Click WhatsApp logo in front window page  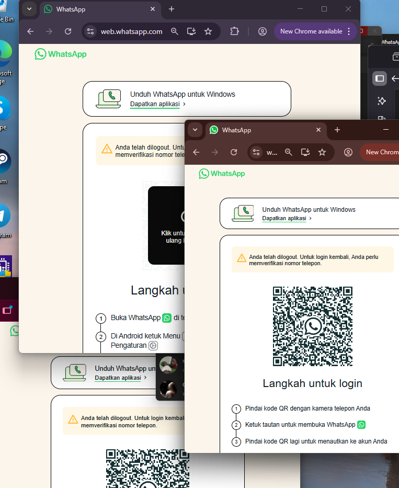tap(222, 174)
